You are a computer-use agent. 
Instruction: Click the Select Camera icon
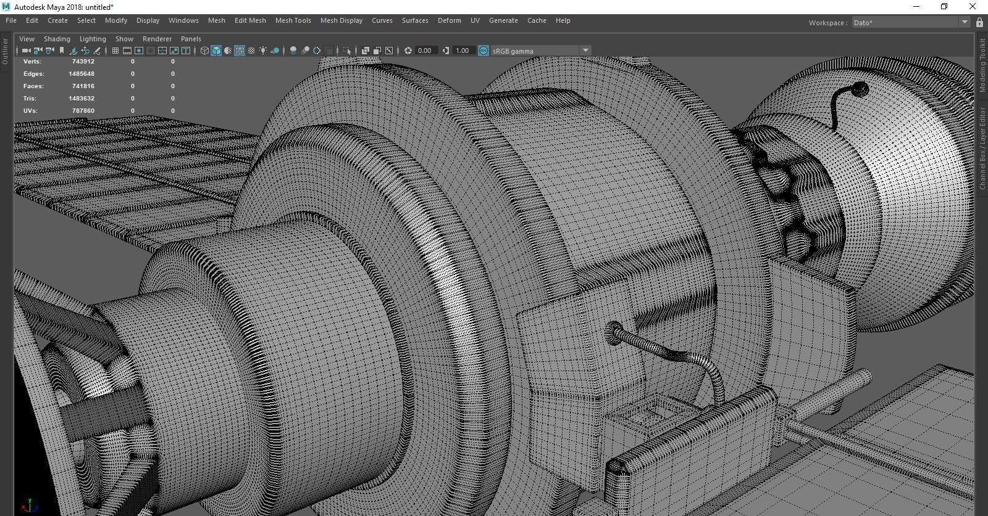[x=26, y=51]
